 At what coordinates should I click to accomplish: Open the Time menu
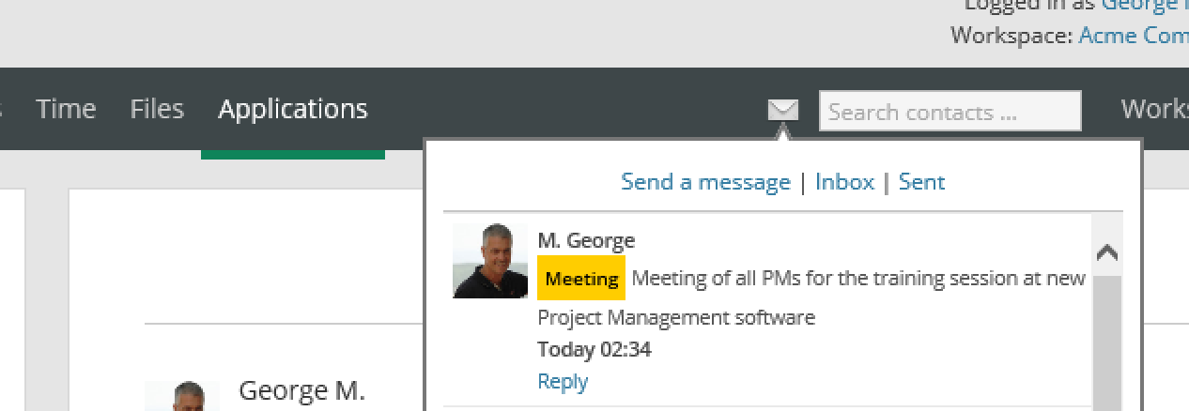(66, 109)
